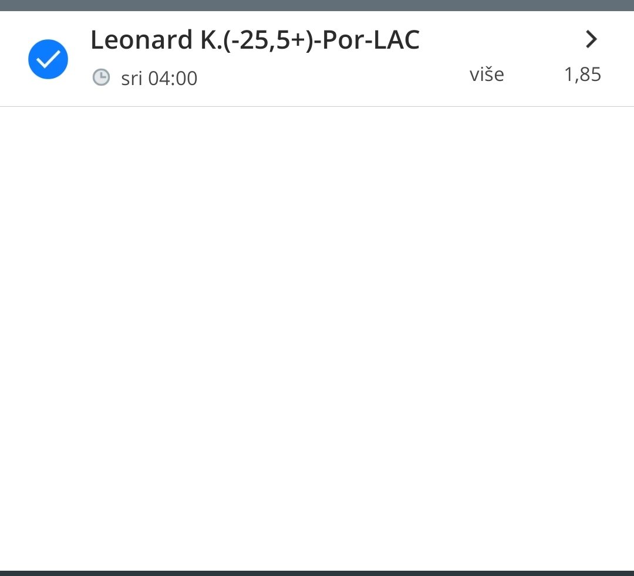Click the gray circular time icon
This screenshot has height=576, width=634.
coord(101,77)
